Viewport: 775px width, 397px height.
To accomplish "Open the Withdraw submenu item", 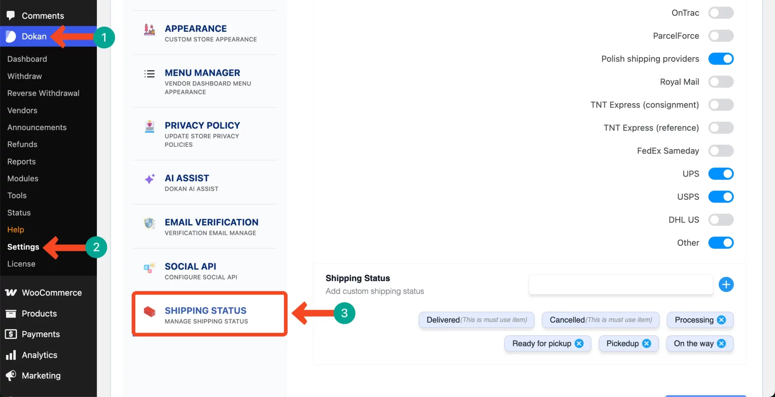I will click(x=25, y=76).
